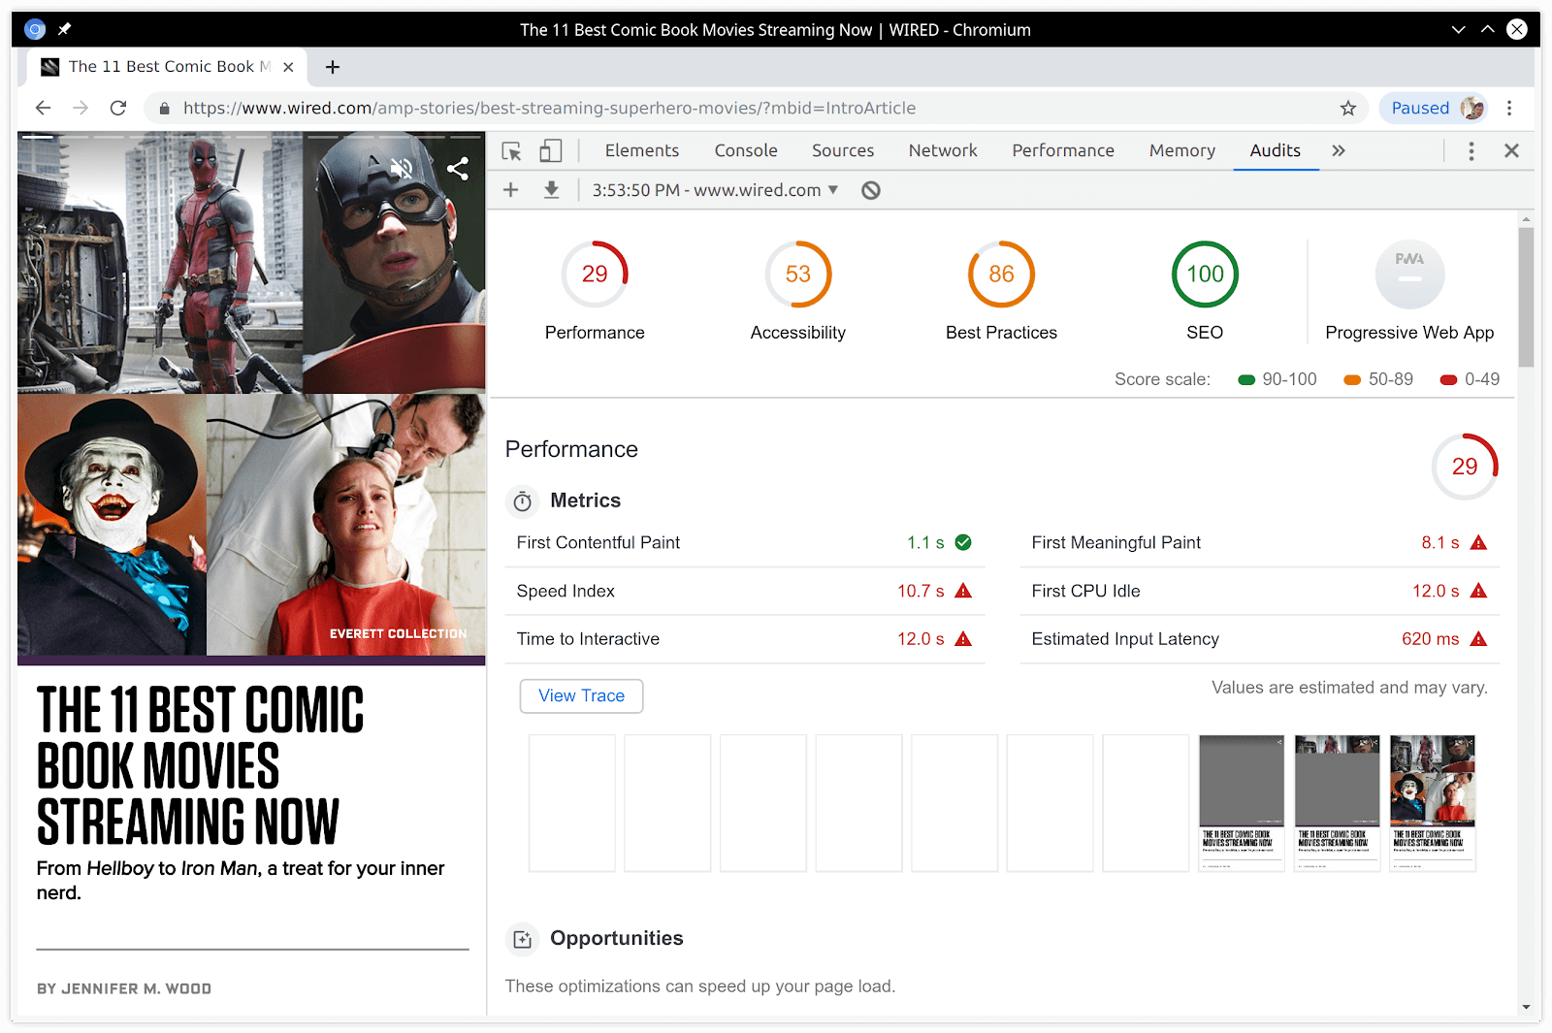Image resolution: width=1552 pixels, height=1033 pixels.
Task: Open the audit report dropdown 3:53:50 PM
Action: point(715,190)
